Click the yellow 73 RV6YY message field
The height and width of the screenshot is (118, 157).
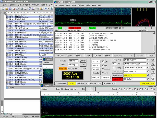click(135, 75)
